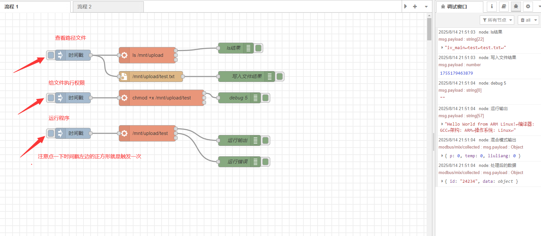
Task: Open the 所有节点 filter dropdown
Action: click(x=497, y=20)
